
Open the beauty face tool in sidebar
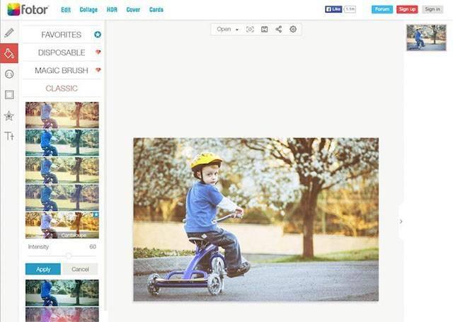point(9,74)
